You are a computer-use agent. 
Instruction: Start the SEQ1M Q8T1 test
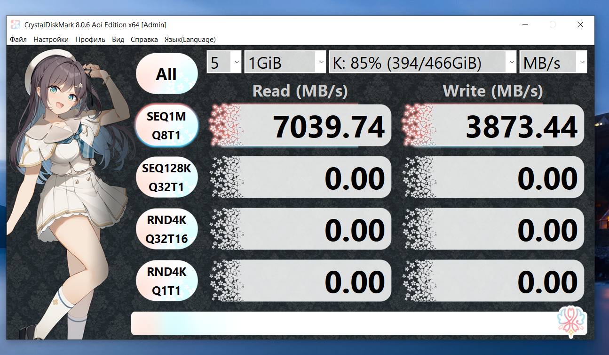[x=166, y=126]
